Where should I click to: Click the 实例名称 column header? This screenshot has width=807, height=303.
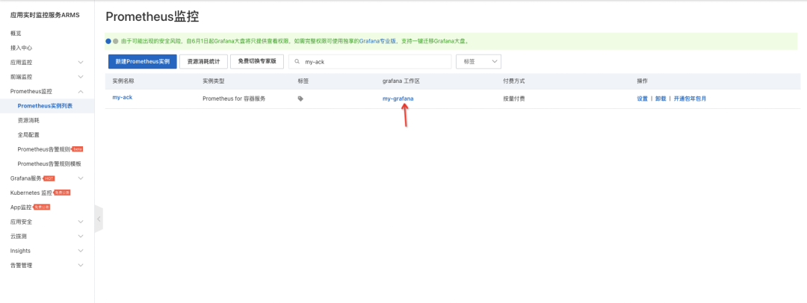[x=123, y=81]
